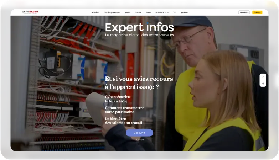Open Cybersécurité le bilan 2024 article

[x=118, y=99]
